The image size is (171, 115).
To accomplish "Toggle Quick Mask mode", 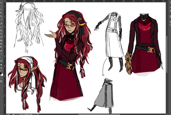I will point(1,78).
